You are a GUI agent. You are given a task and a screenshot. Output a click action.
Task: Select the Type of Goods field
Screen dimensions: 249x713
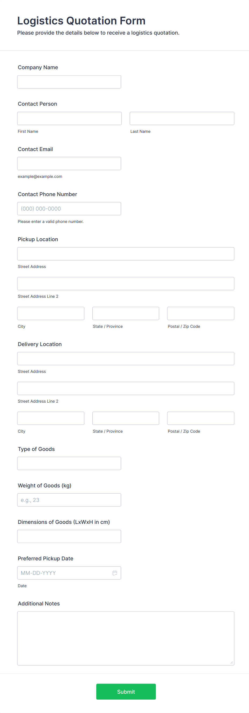69,463
